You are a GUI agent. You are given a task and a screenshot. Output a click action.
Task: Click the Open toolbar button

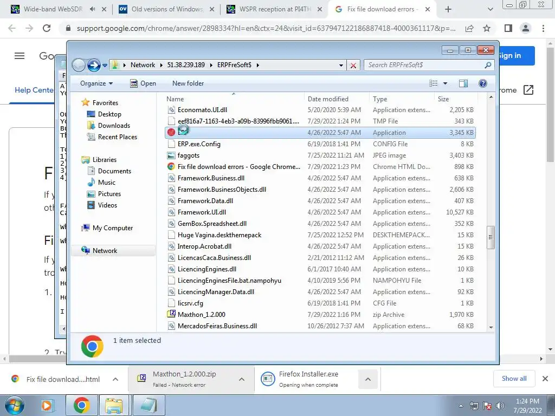(x=143, y=83)
